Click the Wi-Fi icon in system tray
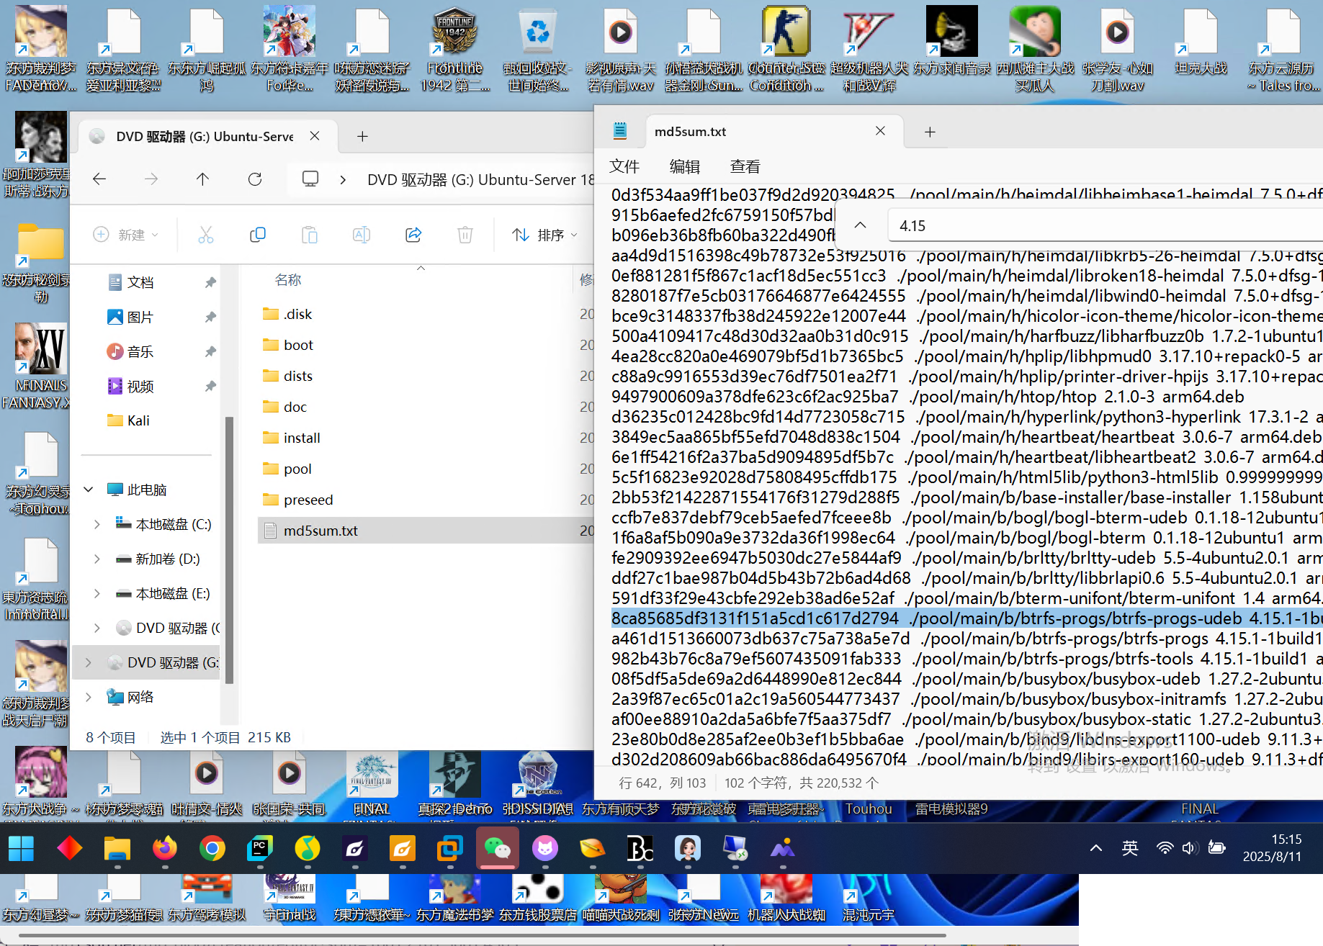The image size is (1323, 946). 1165,848
